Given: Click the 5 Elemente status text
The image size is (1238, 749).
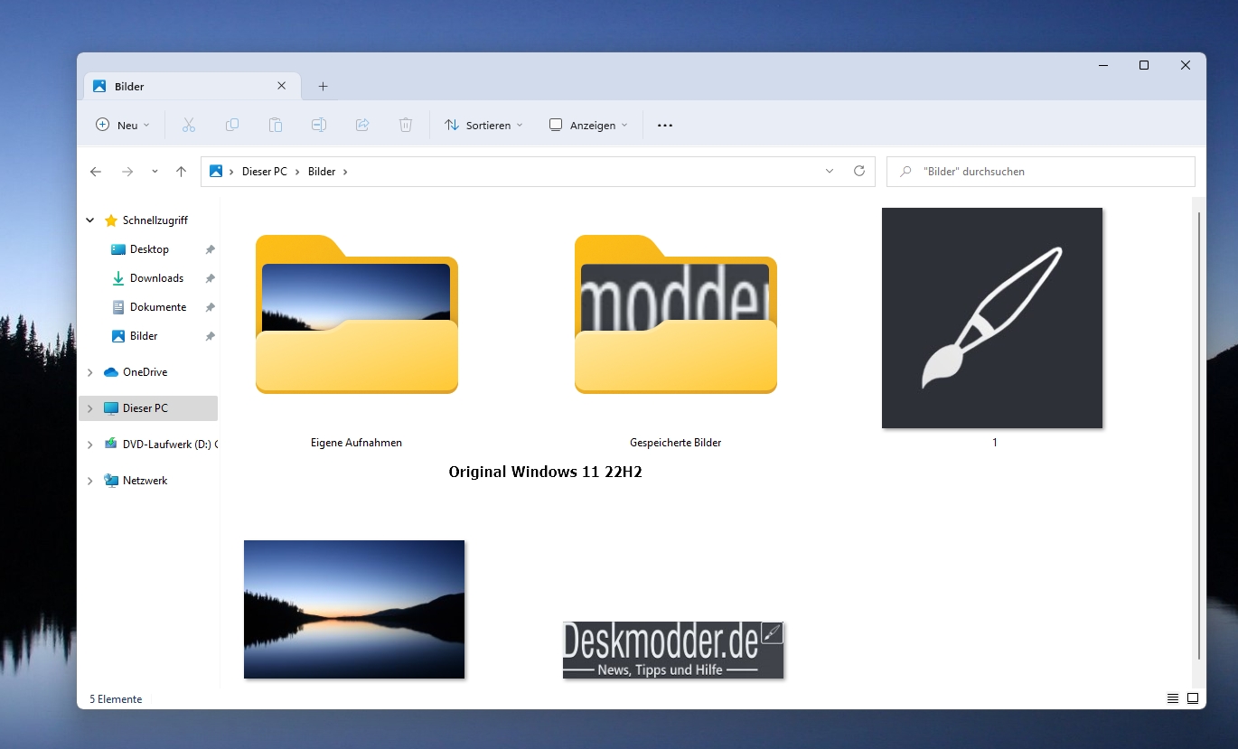Looking at the screenshot, I should click(x=116, y=699).
